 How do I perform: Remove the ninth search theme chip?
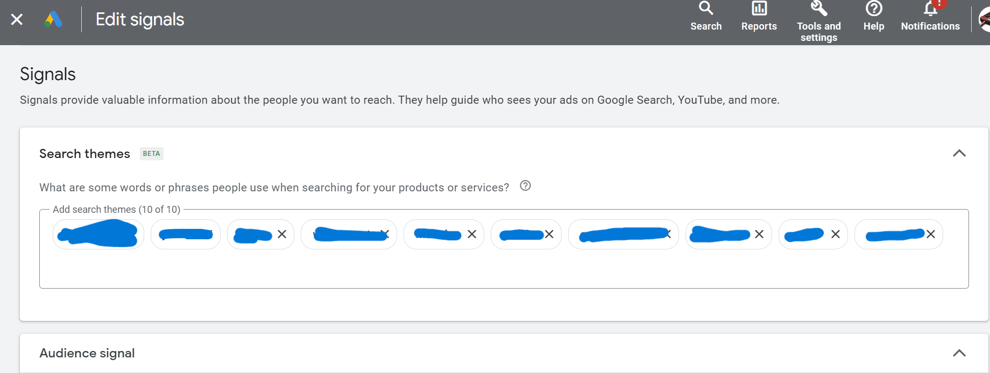pos(836,234)
